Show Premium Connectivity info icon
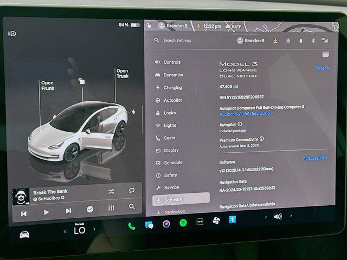This screenshot has width=347, height=260. pyautogui.click(x=261, y=139)
